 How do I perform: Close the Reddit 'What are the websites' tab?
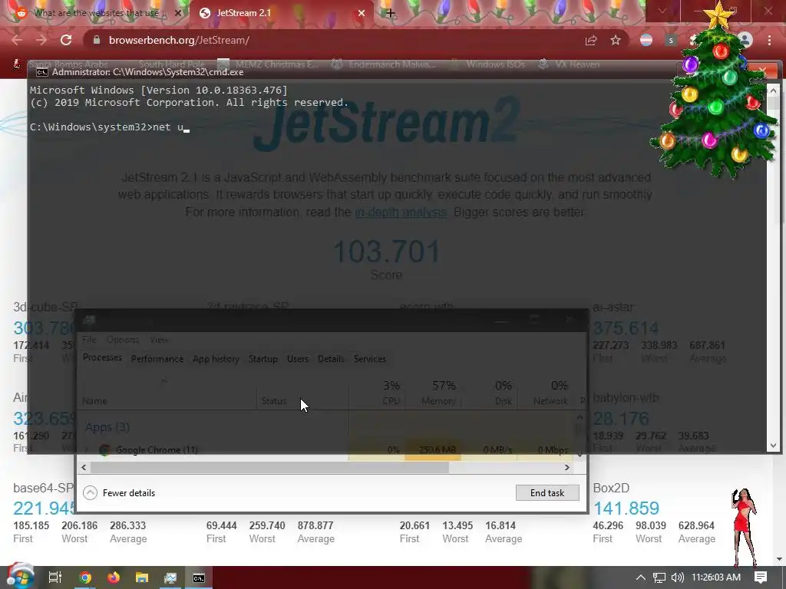tap(177, 13)
